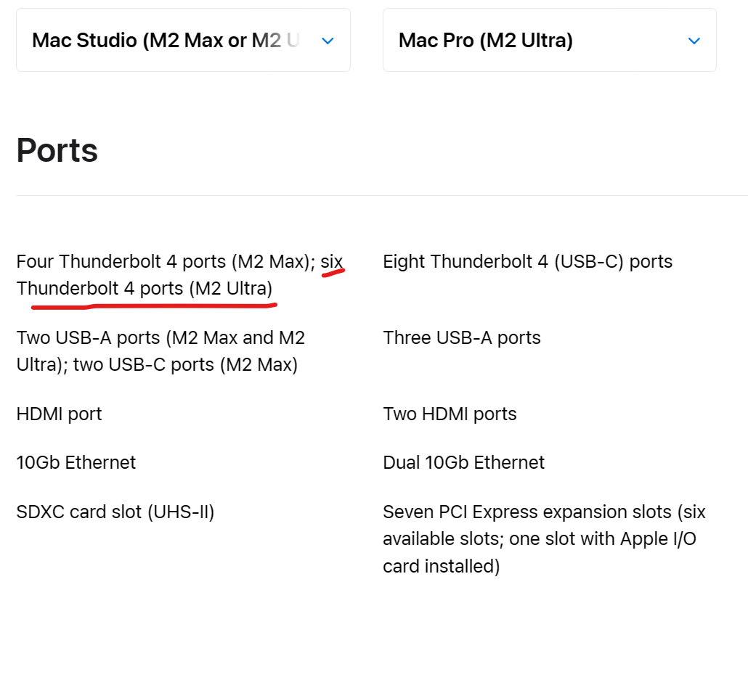Click two USB-C ports (M2 Max) text
Viewport: 748px width, 693px height.
(186, 364)
